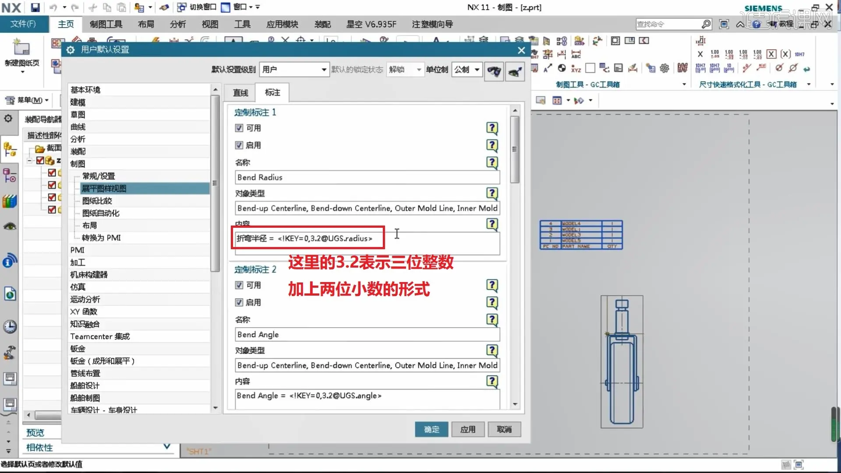Select the dimension with tolerance ±.05 icon
The height and width of the screenshot is (473, 841).
click(714, 54)
